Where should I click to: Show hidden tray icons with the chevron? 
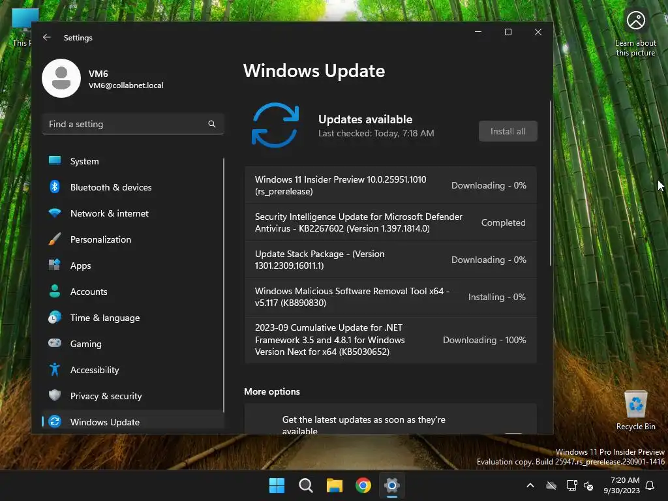(530, 485)
